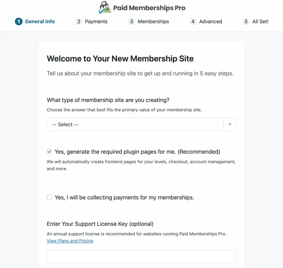Open the membership site type dropdown

(141, 124)
